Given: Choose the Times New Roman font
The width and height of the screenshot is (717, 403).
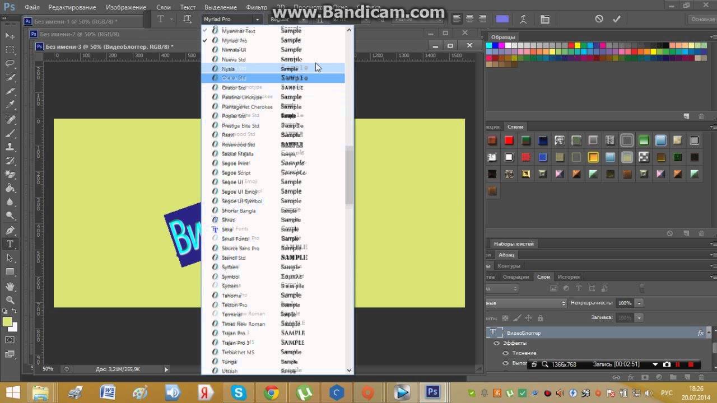Looking at the screenshot, I should click(x=273, y=324).
